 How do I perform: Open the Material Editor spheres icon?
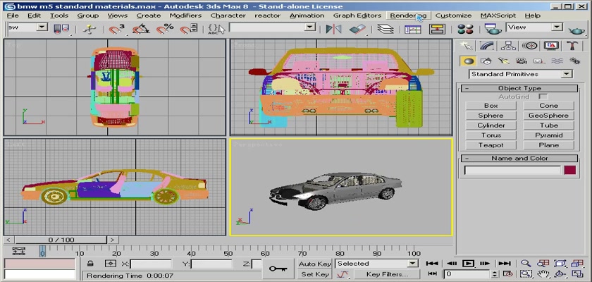[x=465, y=29]
